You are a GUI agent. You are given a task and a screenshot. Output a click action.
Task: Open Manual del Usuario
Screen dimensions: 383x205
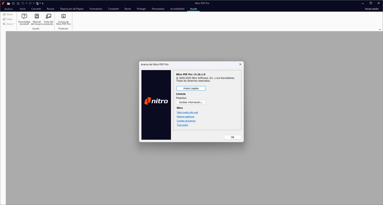(x=37, y=19)
